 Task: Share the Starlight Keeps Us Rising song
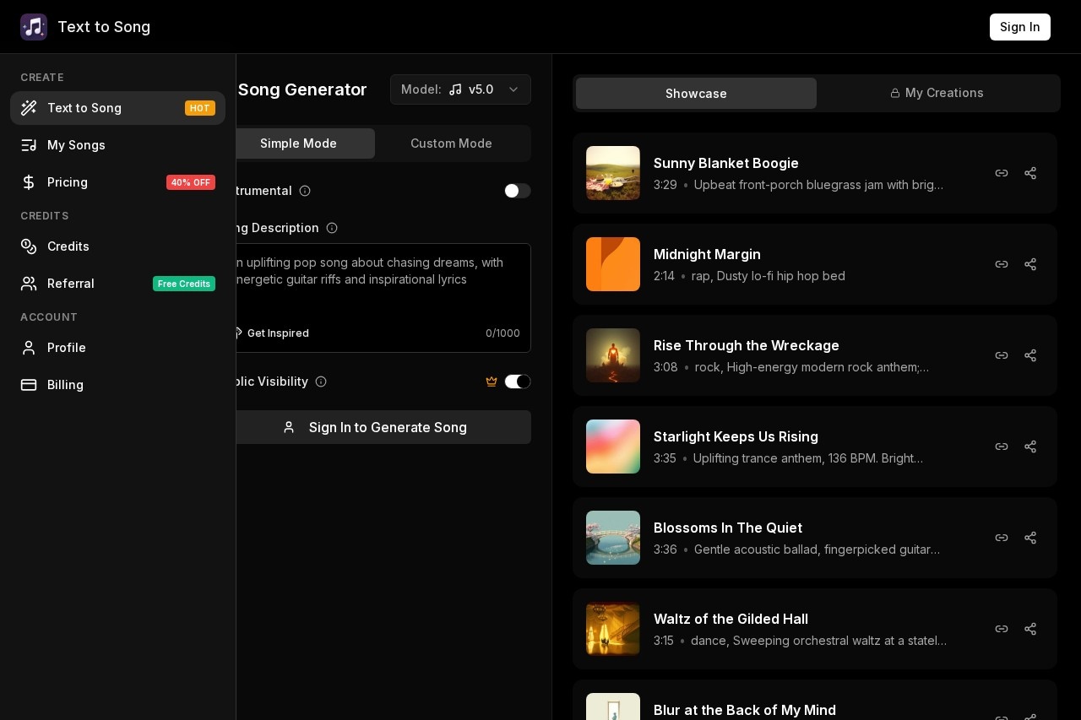tap(1030, 447)
